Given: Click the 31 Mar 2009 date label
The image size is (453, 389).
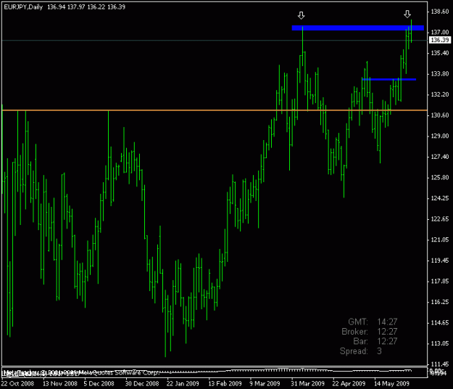Looking at the screenshot, I should tap(308, 384).
